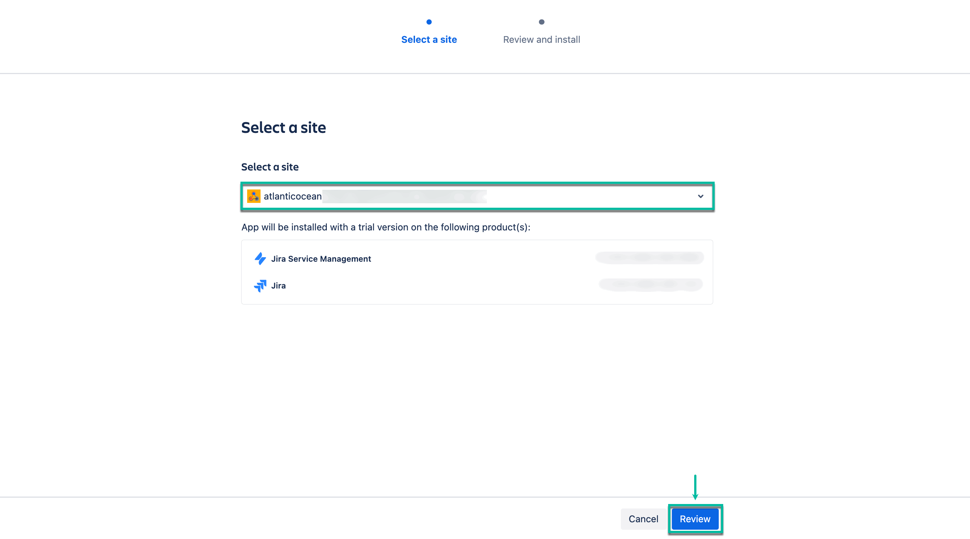
Task: Click the blurred badge beside Jira
Action: [650, 284]
